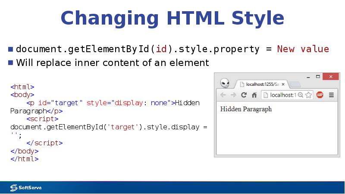Image resolution: width=345 pixels, height=194 pixels.
Task: Click the SoftServe logo in footer
Action: pyautogui.click(x=26, y=188)
